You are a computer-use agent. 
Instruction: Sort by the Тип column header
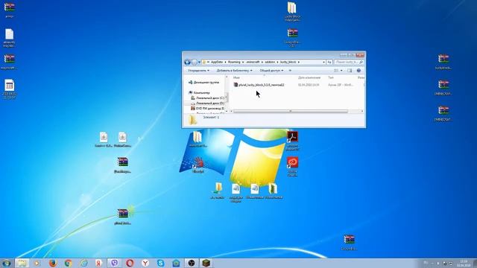pyautogui.click(x=331, y=77)
